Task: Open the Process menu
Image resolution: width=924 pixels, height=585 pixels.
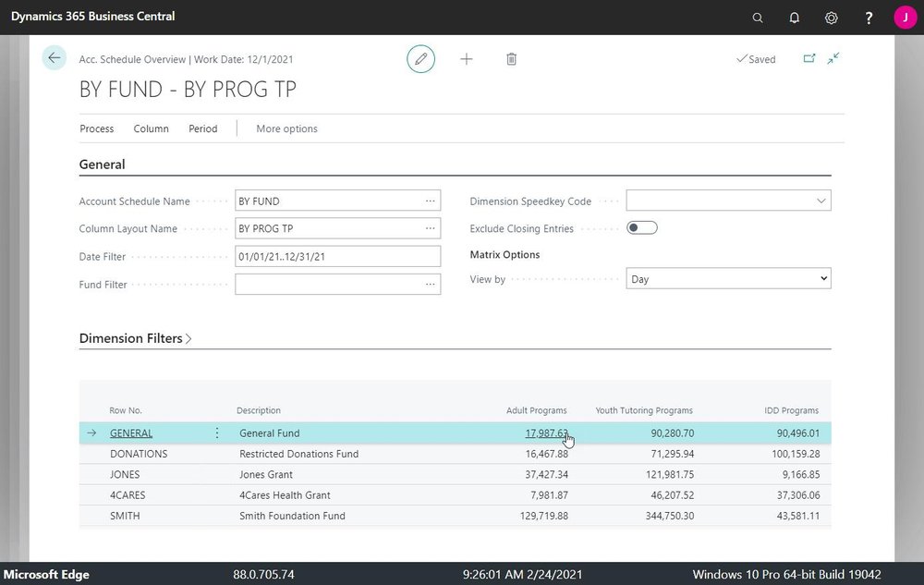Action: 97,128
